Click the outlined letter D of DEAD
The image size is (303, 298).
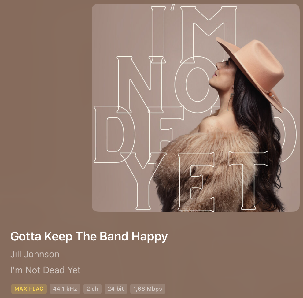point(114,134)
